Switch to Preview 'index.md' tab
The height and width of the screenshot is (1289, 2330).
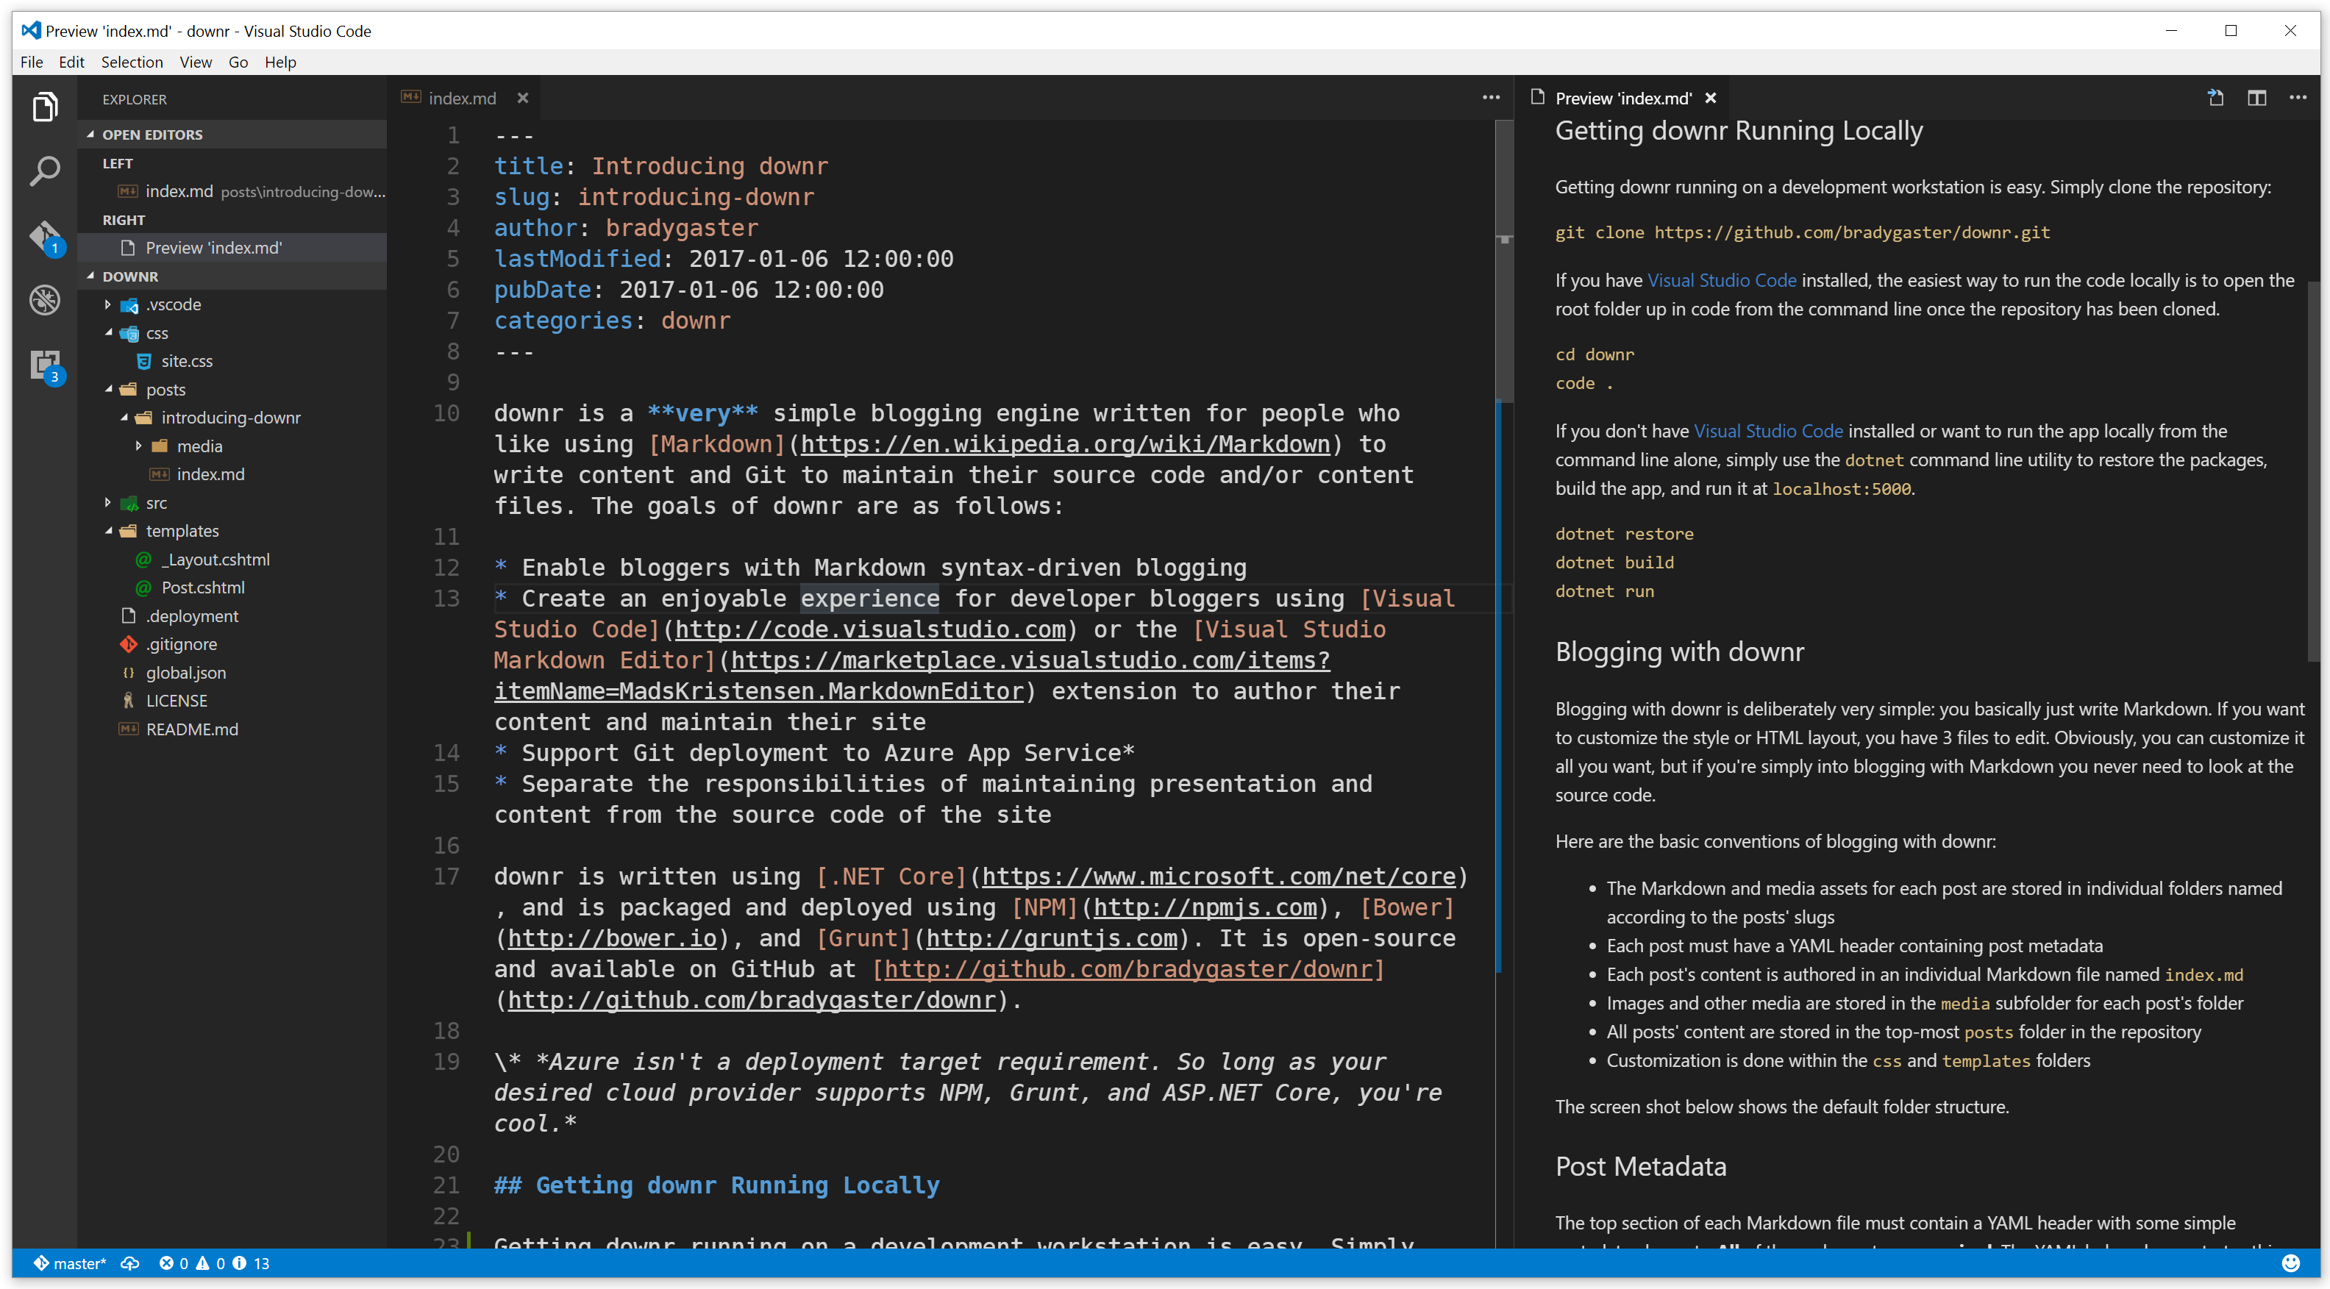pos(1622,98)
